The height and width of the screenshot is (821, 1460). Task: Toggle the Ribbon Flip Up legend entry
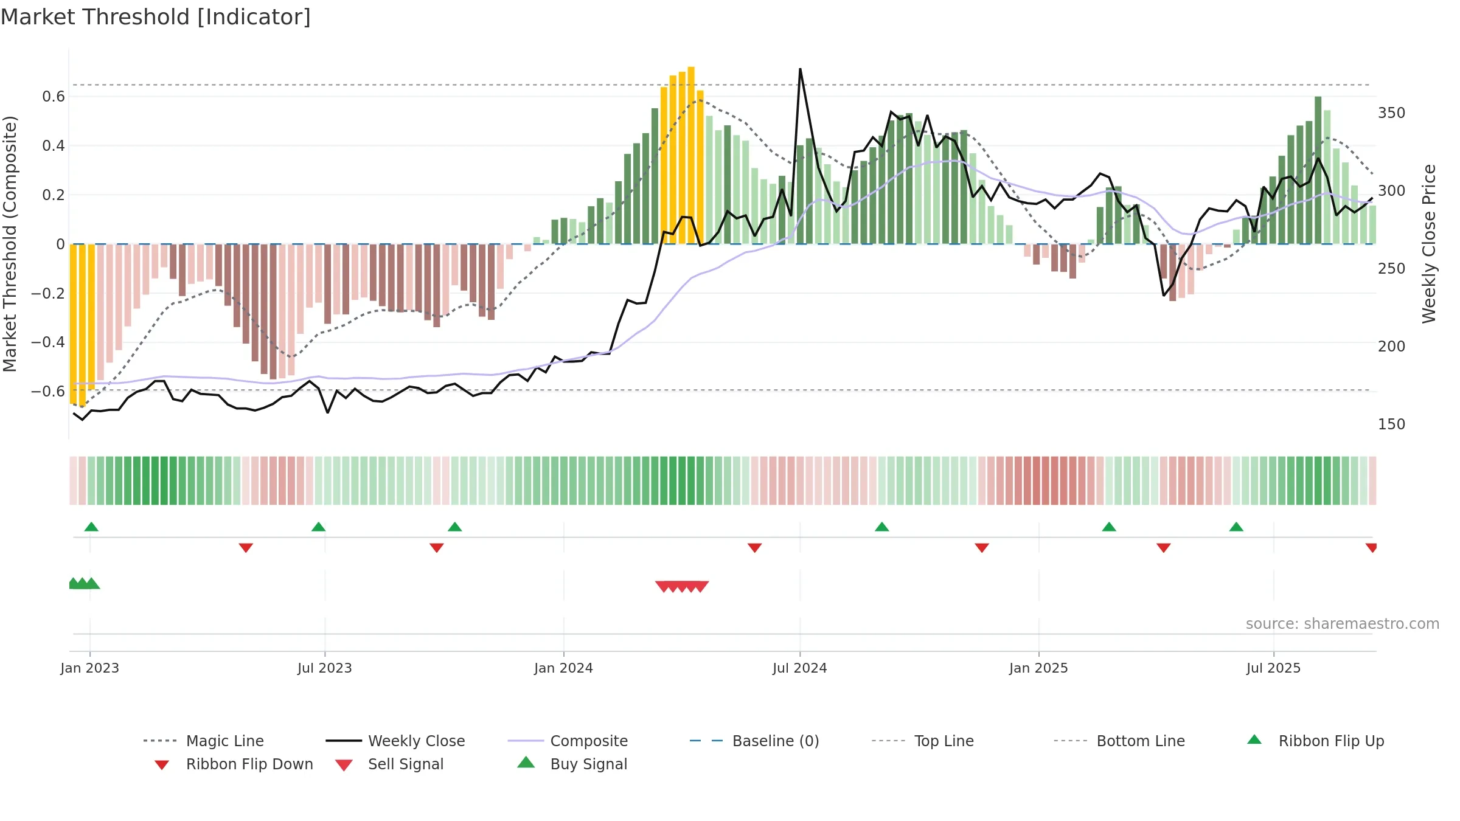(1315, 741)
